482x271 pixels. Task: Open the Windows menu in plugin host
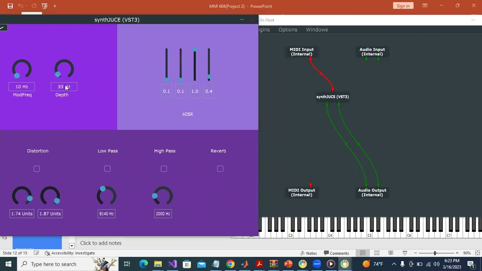[x=317, y=30]
